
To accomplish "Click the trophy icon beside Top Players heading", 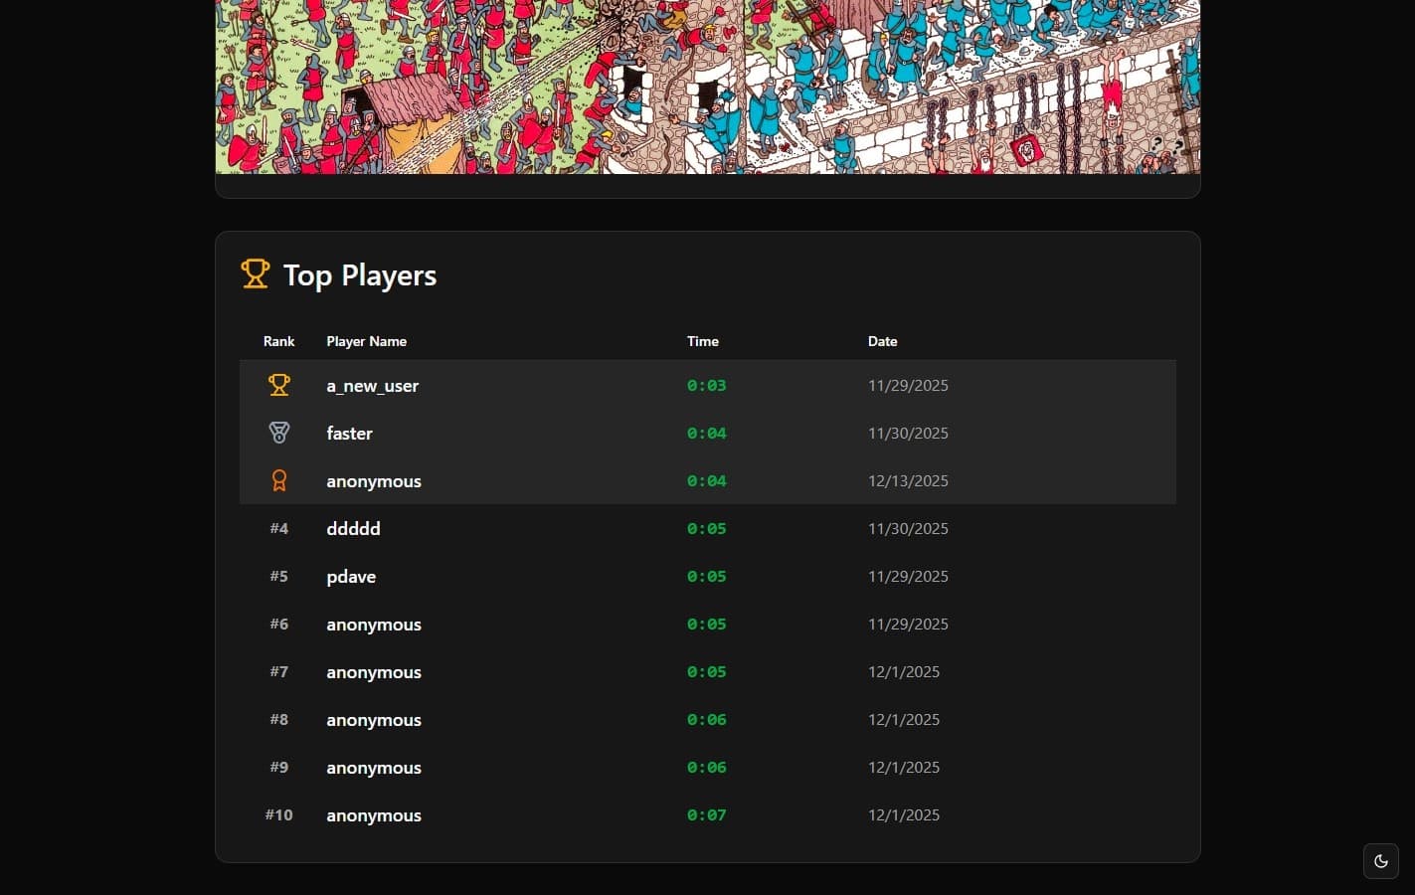I will coord(256,273).
